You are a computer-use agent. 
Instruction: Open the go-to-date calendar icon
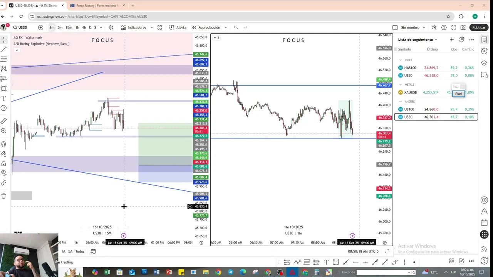pos(93,251)
